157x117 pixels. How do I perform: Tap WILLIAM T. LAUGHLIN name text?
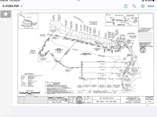point(133,102)
